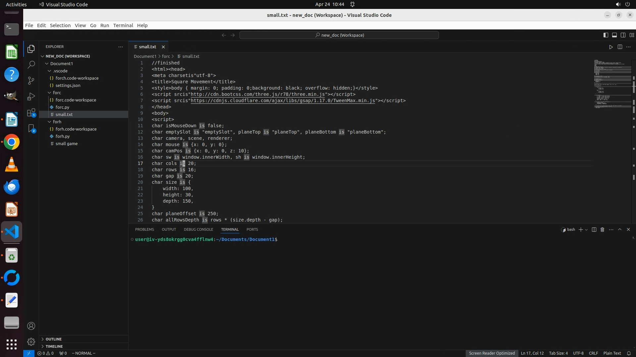Open the Extensions view

click(31, 113)
